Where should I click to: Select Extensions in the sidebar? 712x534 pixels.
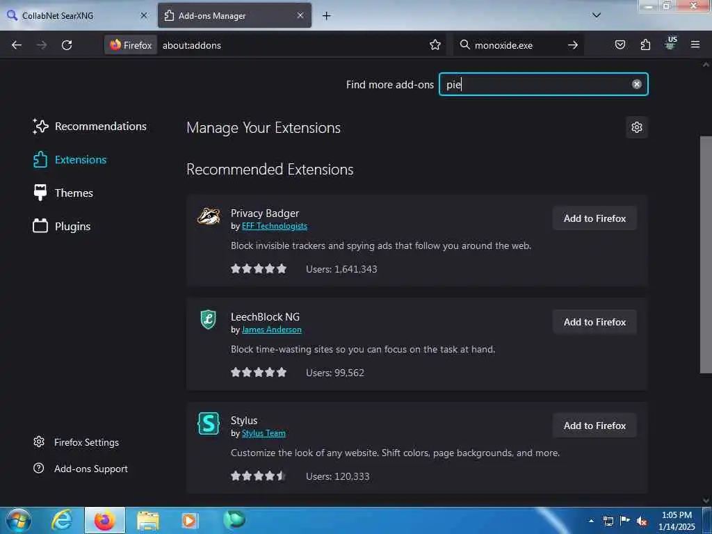pos(70,160)
